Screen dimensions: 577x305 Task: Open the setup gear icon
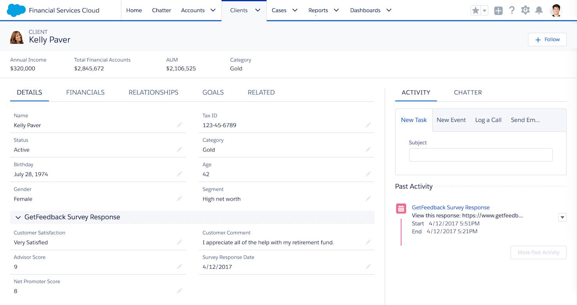click(526, 10)
